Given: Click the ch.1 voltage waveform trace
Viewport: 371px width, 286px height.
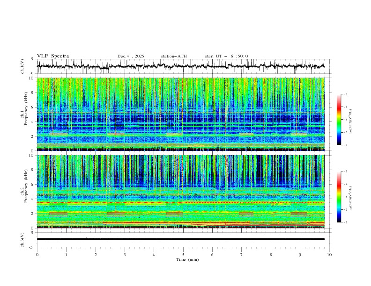Looking at the screenshot, I should point(183,66).
